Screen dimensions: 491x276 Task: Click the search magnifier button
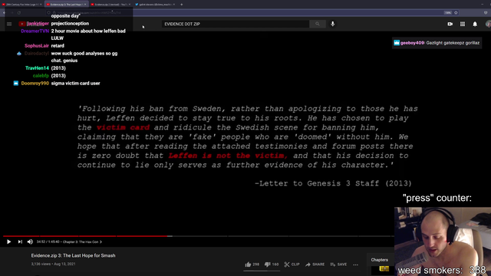[318, 24]
